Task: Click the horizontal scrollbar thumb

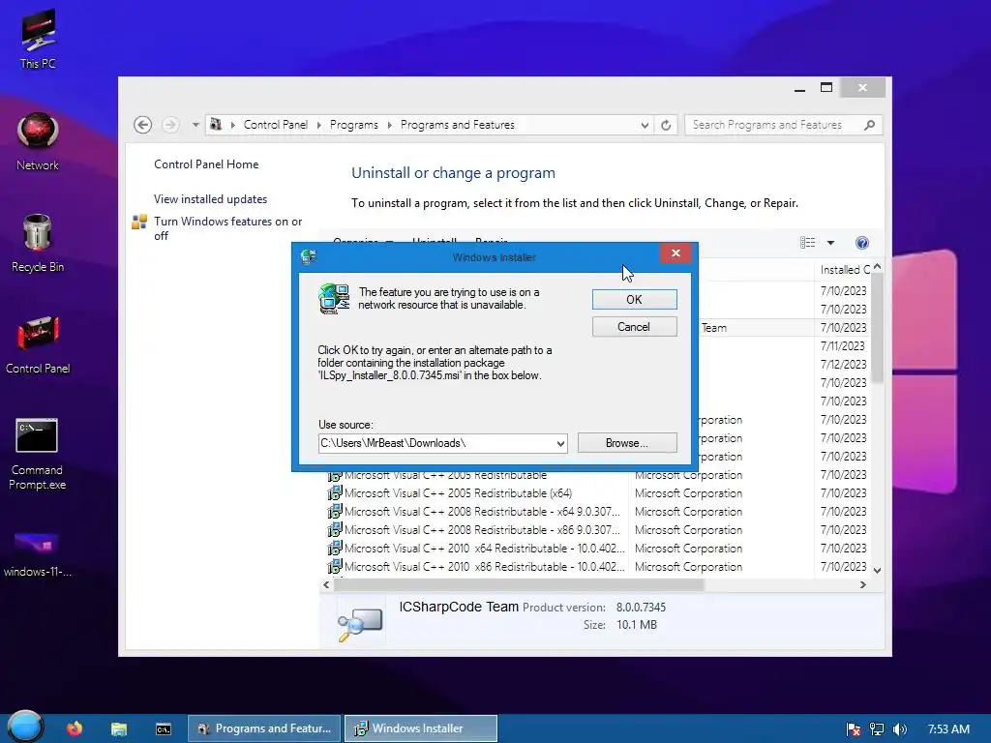Action: point(519,585)
